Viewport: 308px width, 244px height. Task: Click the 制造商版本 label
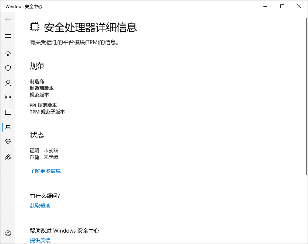[x=42, y=88]
